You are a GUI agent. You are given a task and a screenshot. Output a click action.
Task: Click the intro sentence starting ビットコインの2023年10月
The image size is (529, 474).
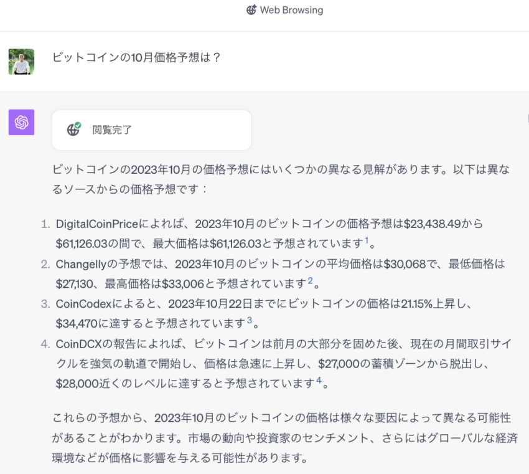click(x=281, y=179)
